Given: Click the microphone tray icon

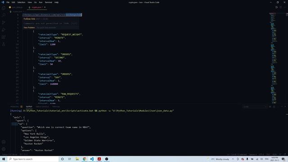Looking at the screenshot, I should pos(247,159).
